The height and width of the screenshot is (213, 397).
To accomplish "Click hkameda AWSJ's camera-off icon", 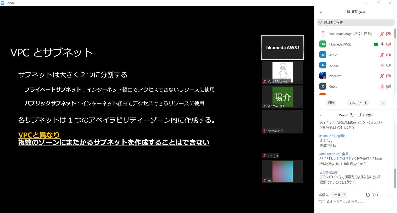I will pyautogui.click(x=389, y=44).
